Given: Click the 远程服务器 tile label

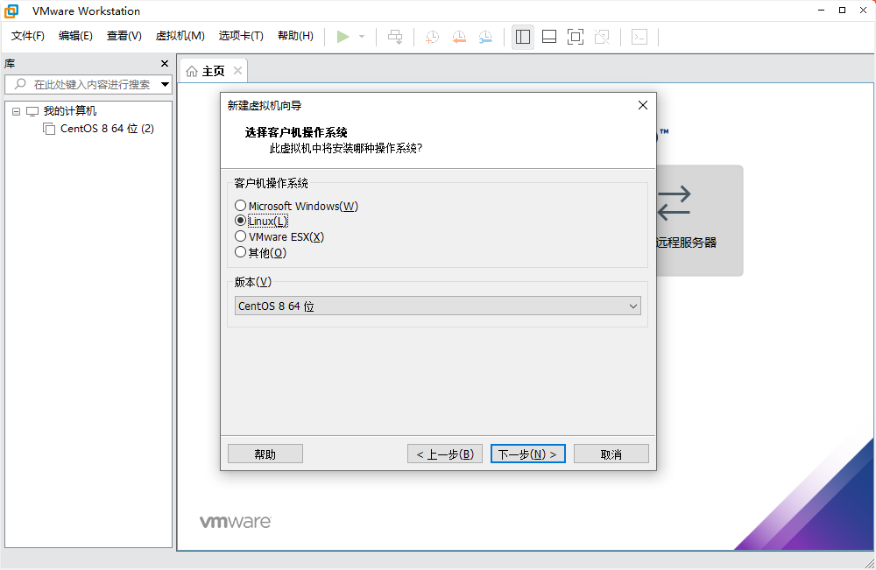Looking at the screenshot, I should click(x=686, y=243).
